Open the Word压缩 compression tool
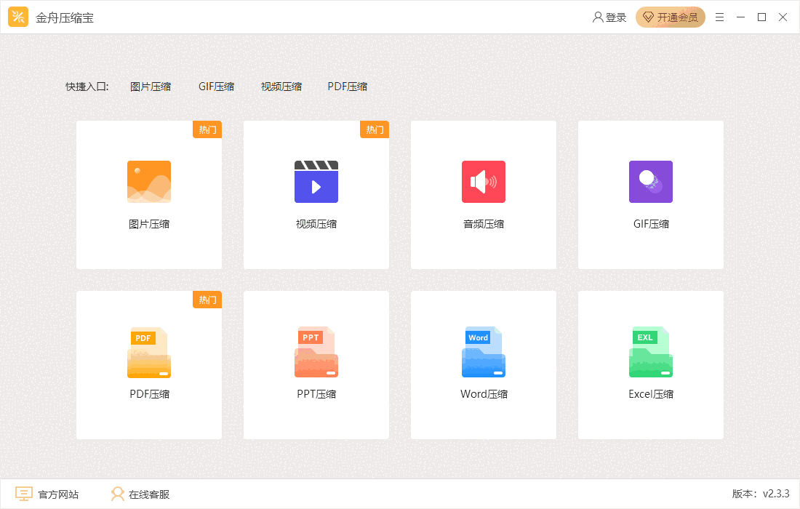The height and width of the screenshot is (509, 800). click(x=483, y=364)
